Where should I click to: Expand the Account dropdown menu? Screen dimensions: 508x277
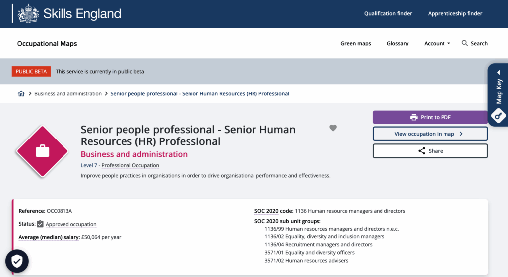click(437, 43)
